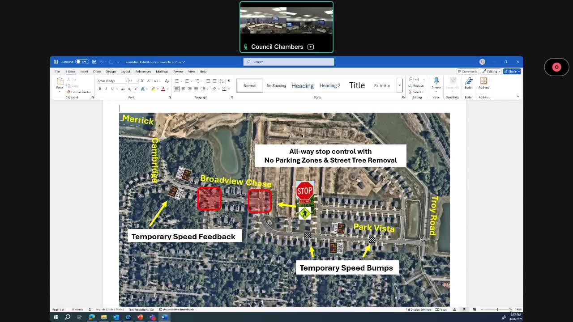Image resolution: width=573 pixels, height=322 pixels.
Task: Open the Dictate microphone tool
Action: pyautogui.click(x=436, y=82)
